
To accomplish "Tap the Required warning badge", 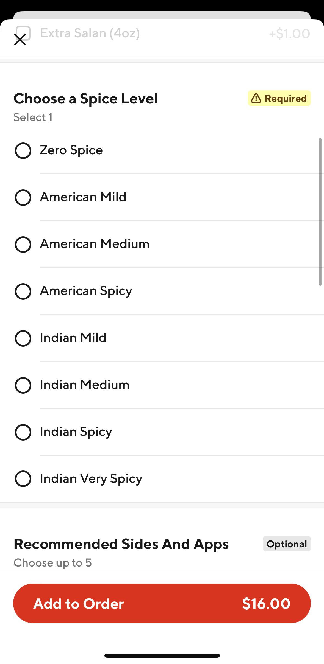I will click(279, 98).
